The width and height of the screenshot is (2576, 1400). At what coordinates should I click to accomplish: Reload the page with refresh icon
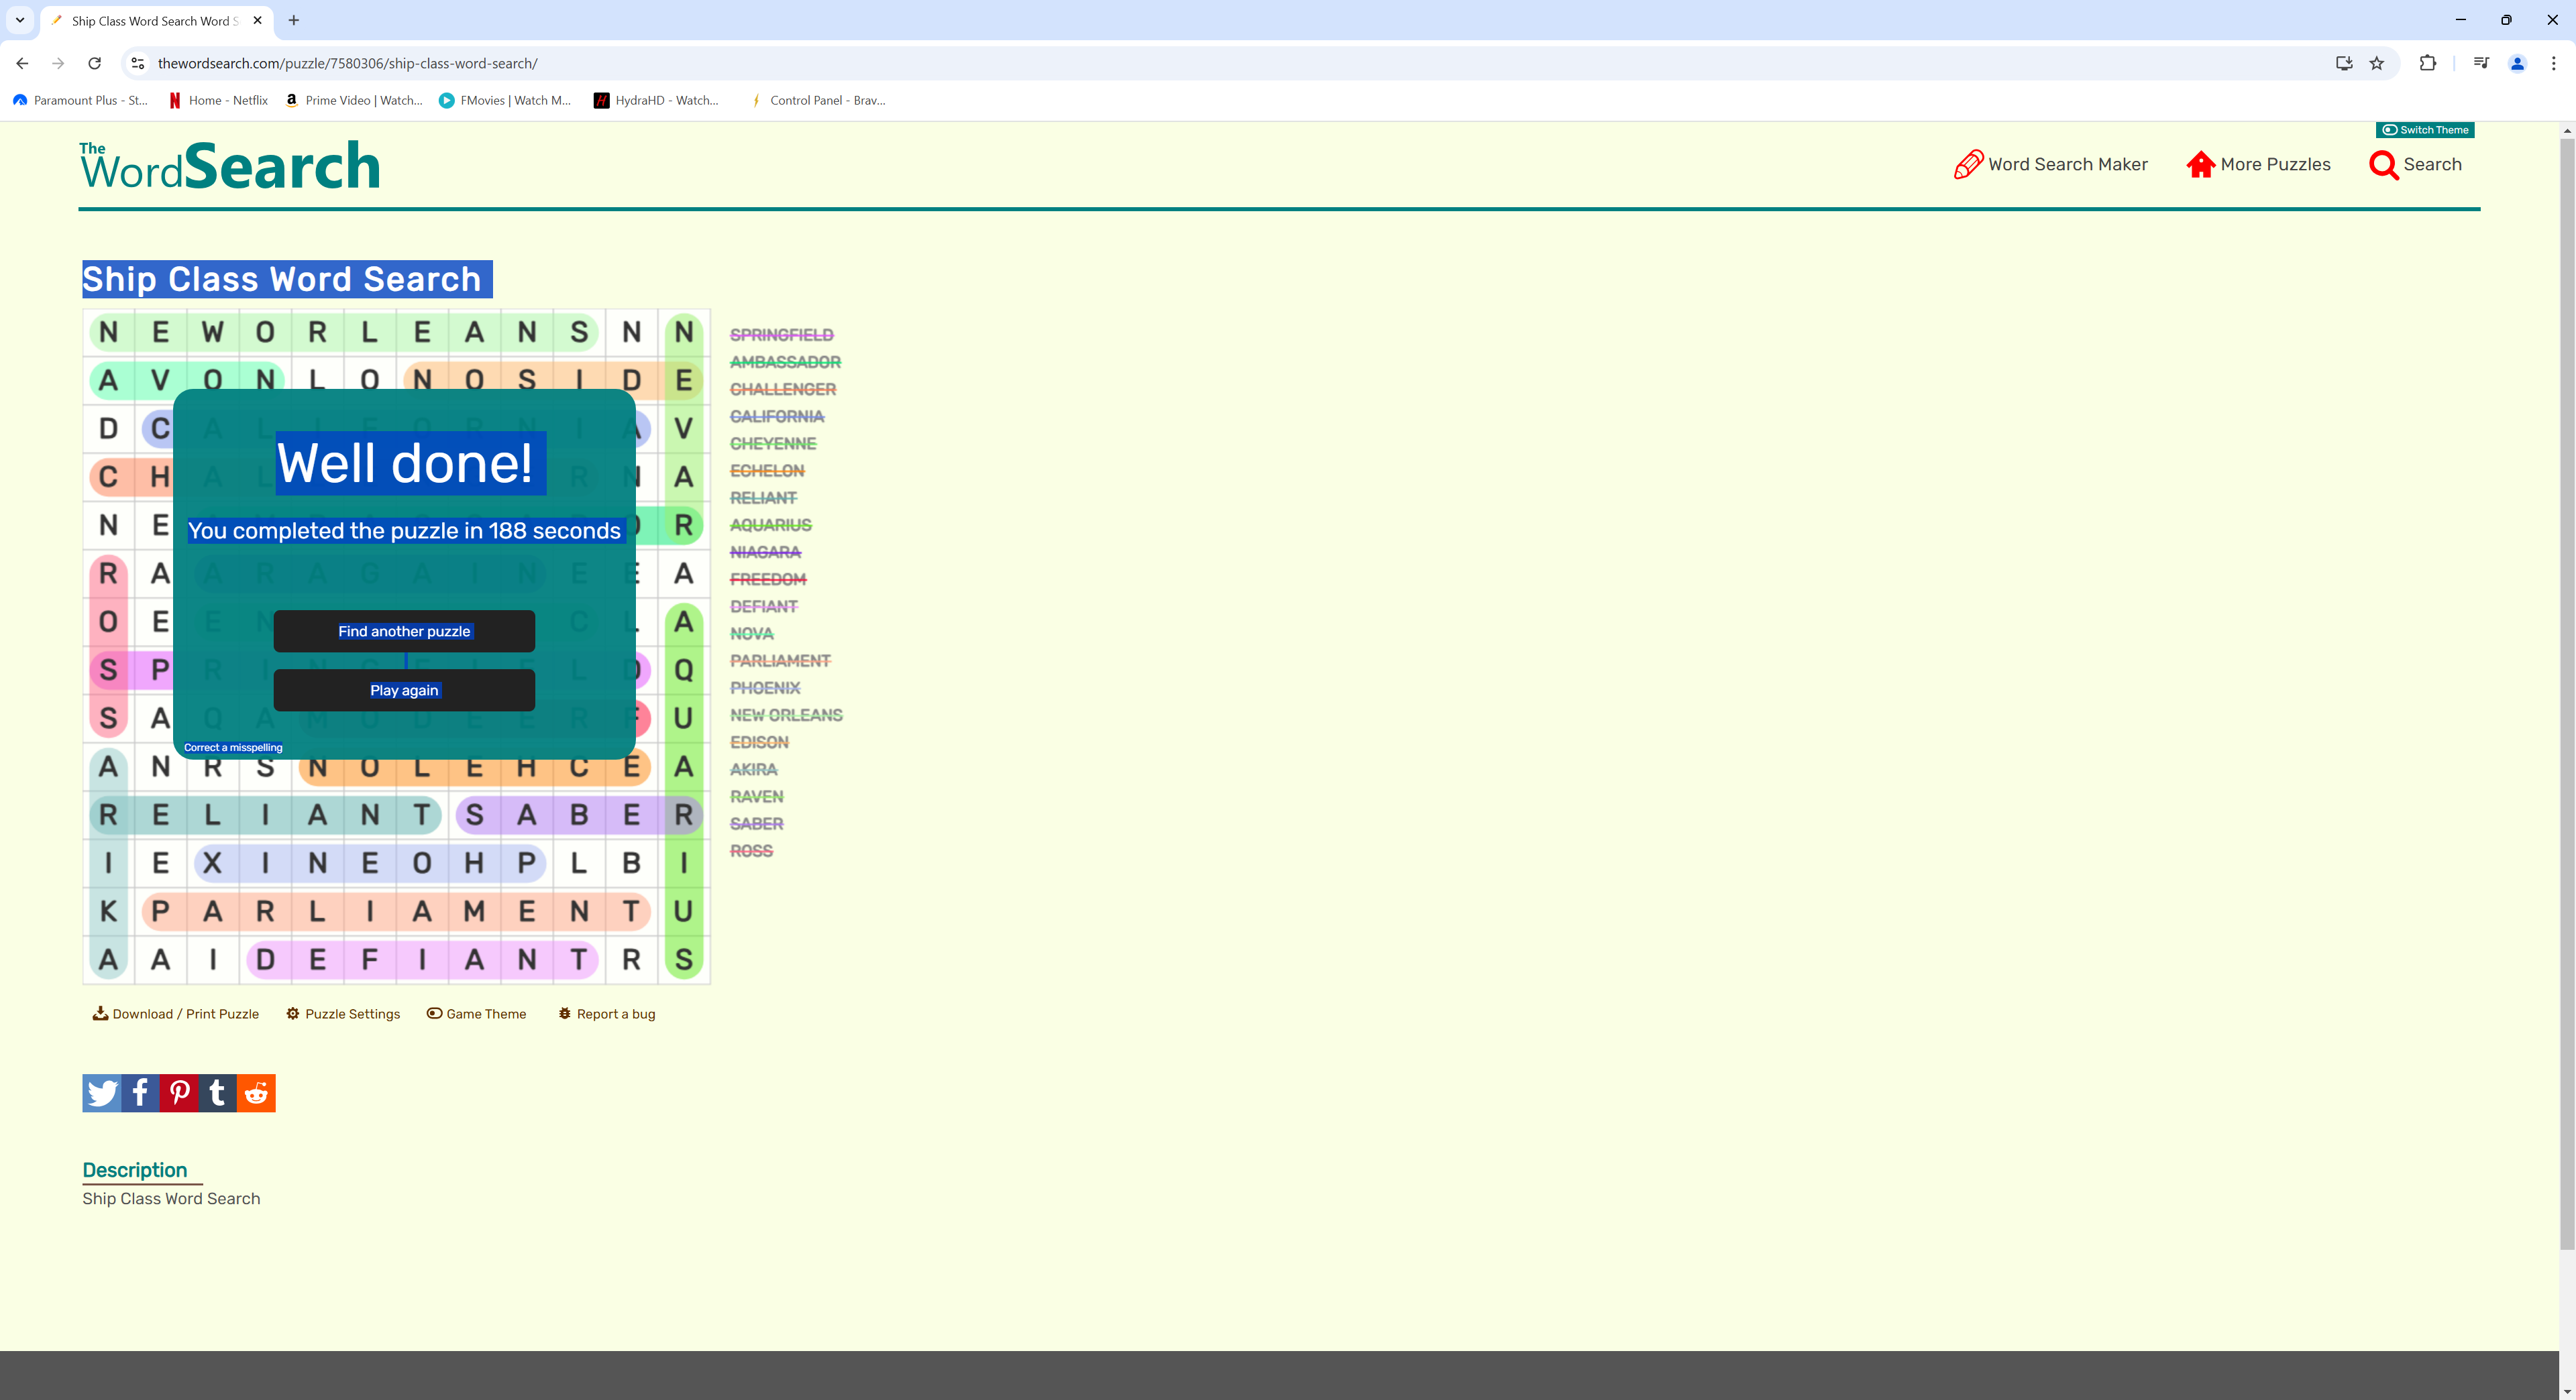coord(94,63)
